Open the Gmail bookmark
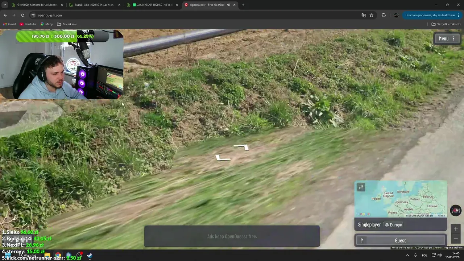The image size is (464, 261). point(9,24)
